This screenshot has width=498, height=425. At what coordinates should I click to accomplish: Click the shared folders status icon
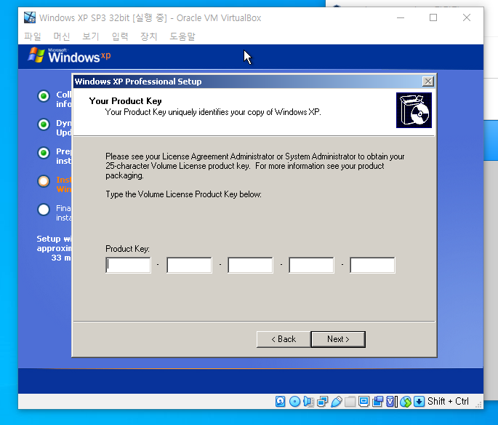pos(350,402)
